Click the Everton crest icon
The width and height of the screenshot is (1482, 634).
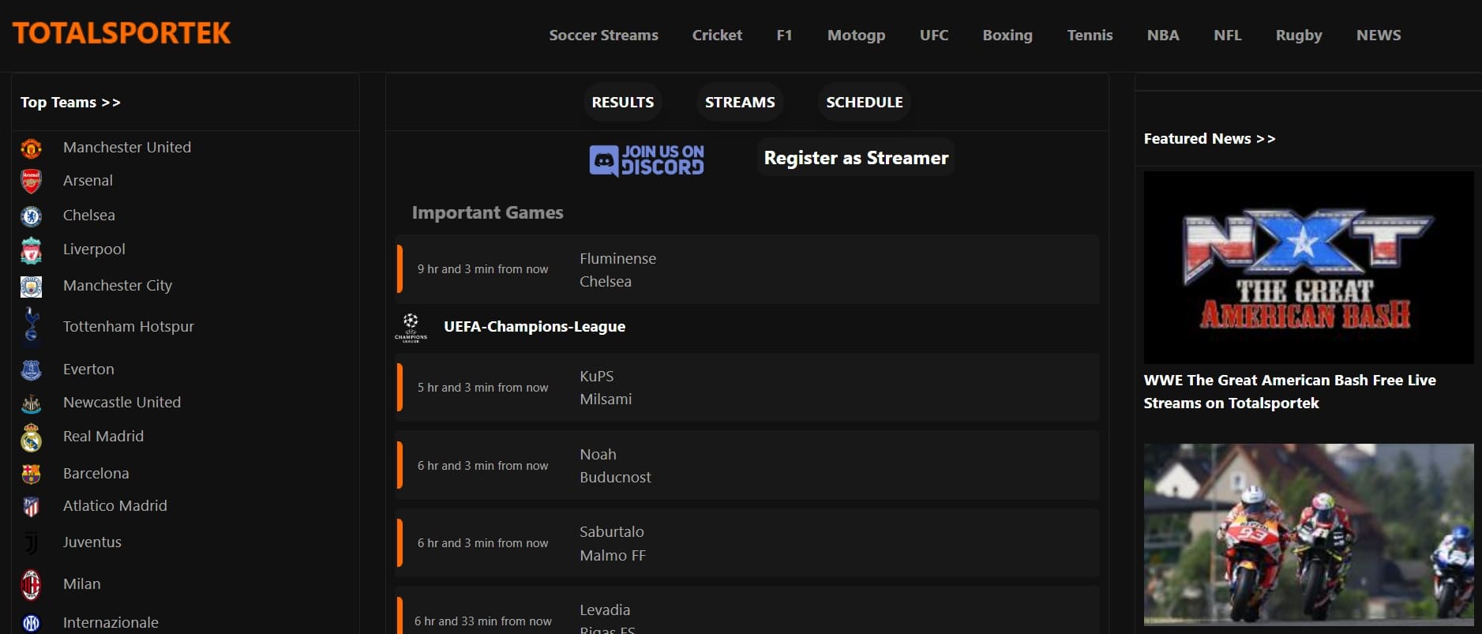tap(31, 370)
